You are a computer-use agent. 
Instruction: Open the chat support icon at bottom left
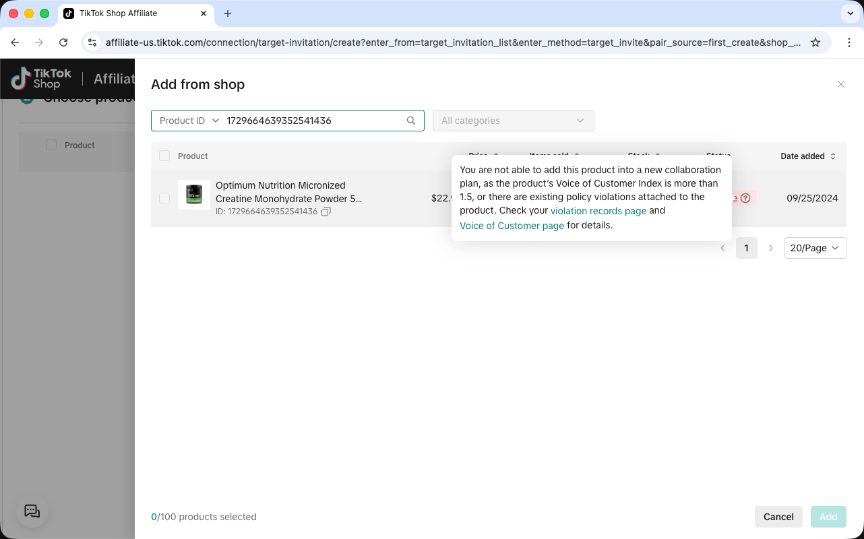32,511
